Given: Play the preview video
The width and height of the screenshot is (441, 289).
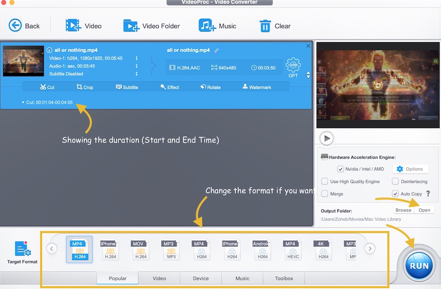Looking at the screenshot, I should coord(327,138).
